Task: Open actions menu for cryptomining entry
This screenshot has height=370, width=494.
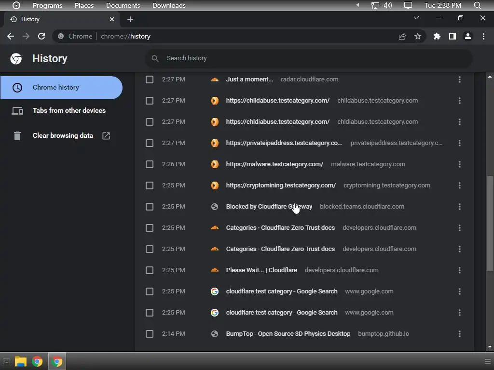Action: [460, 185]
